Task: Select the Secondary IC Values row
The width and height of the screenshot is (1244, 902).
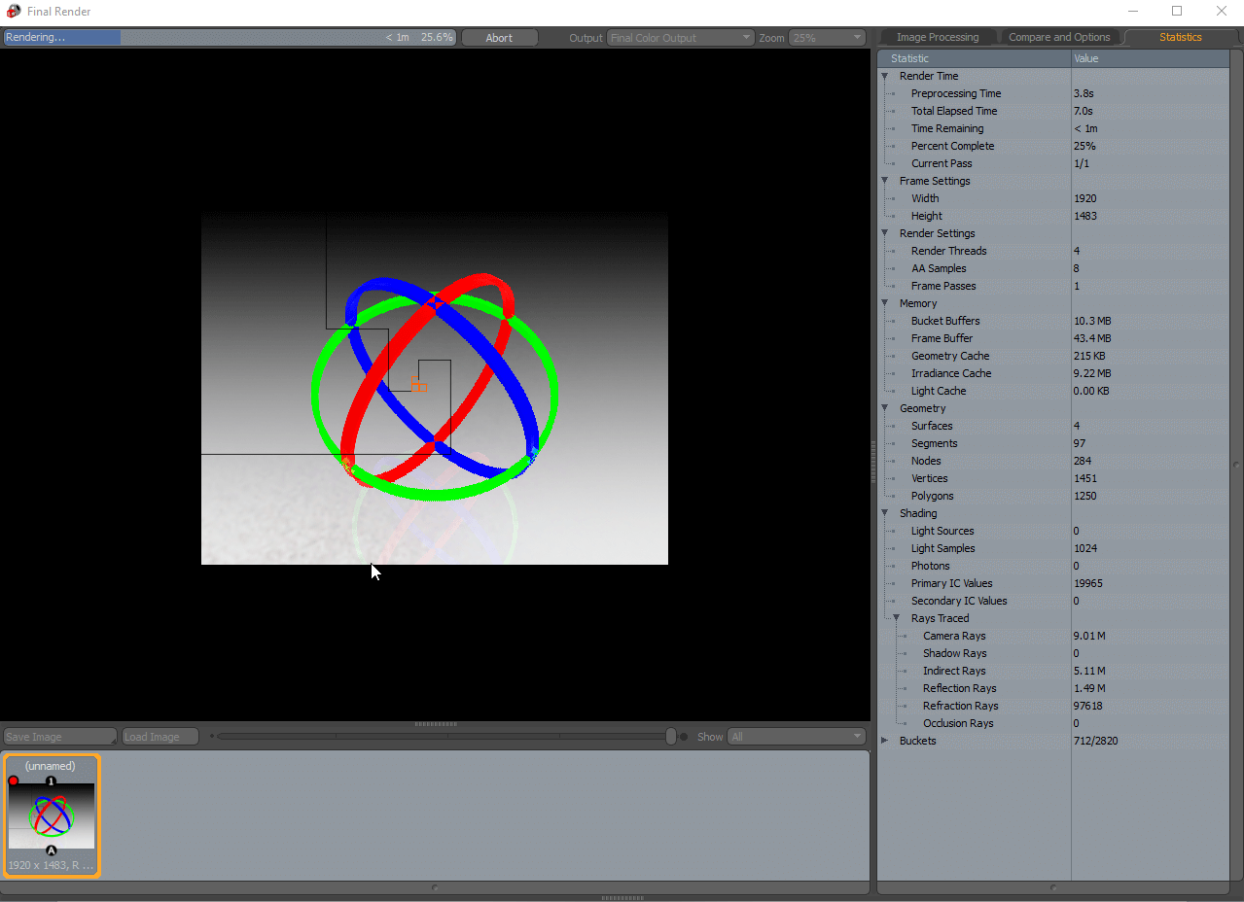Action: pyautogui.click(x=1054, y=601)
